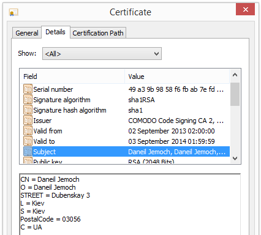Click the S = Kiev line
The width and height of the screenshot is (261, 235).
click(32, 211)
